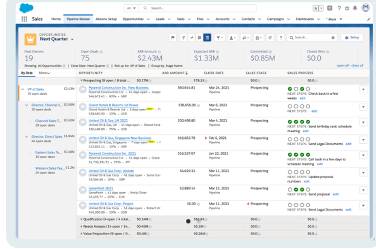
Task: Clear the pipeline search field
Action: (333, 38)
